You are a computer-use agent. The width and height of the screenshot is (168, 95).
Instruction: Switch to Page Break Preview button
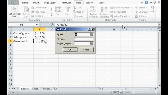tap(121, 92)
